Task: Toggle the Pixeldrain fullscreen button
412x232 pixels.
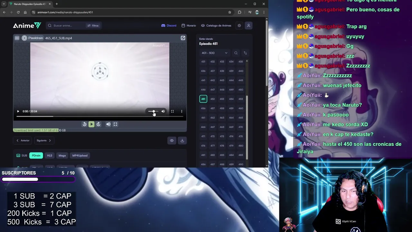Action: click(115, 124)
